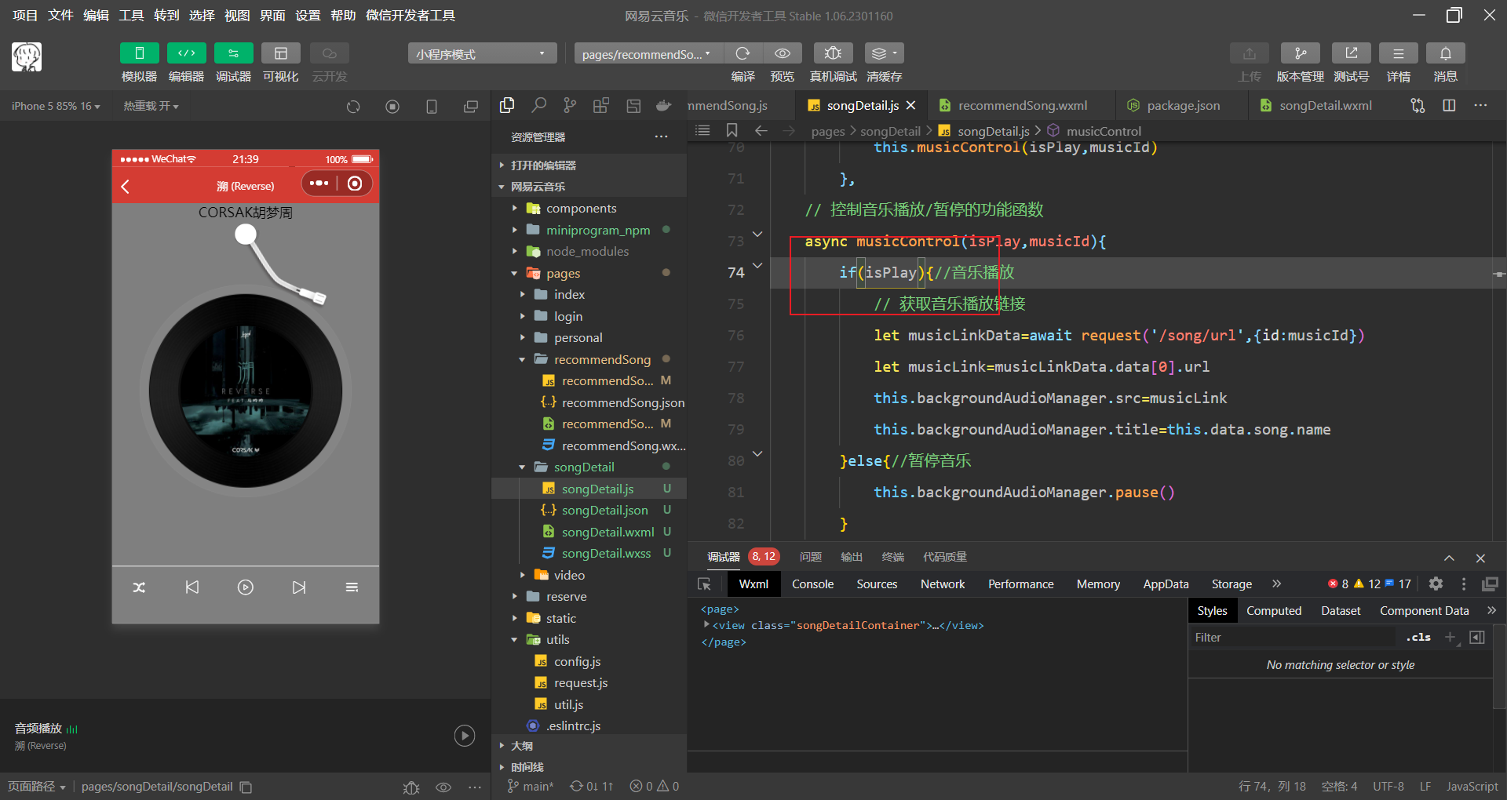Click the previous track icon in simulator
1507x800 pixels.
click(192, 587)
